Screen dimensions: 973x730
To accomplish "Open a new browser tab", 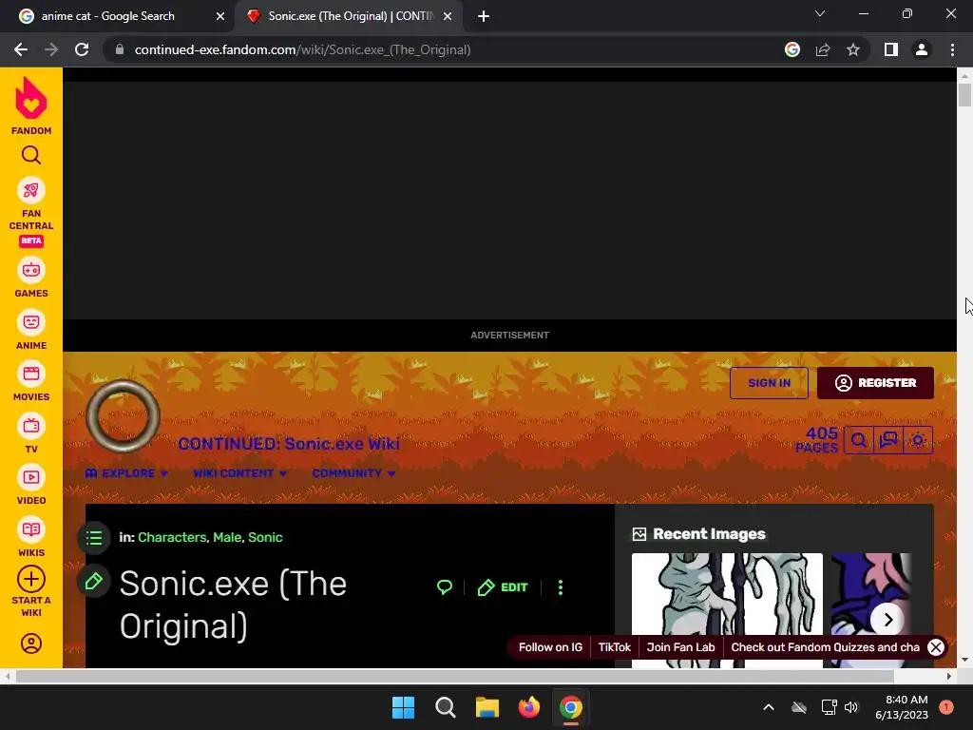I will [484, 16].
